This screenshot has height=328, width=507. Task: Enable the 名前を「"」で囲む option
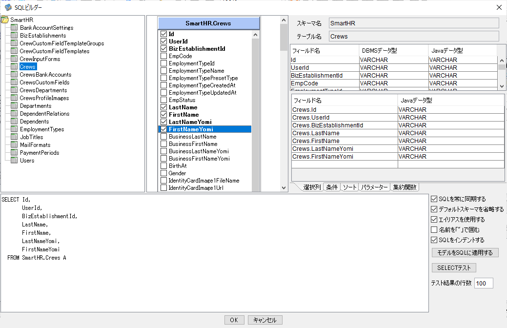[x=434, y=230]
